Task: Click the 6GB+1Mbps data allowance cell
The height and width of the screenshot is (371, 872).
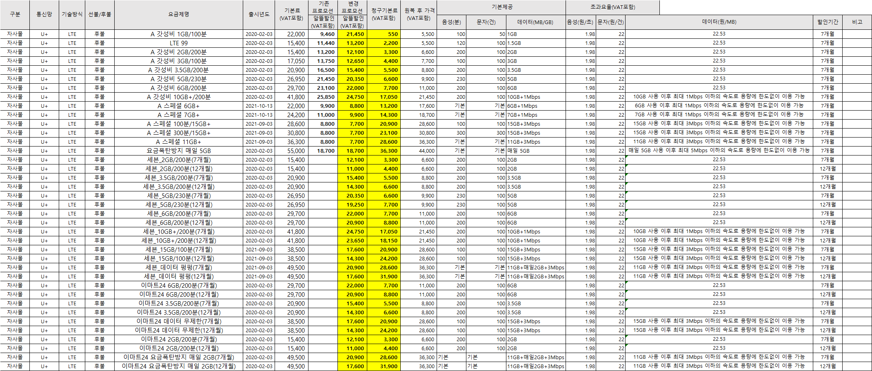Action: pos(536,106)
